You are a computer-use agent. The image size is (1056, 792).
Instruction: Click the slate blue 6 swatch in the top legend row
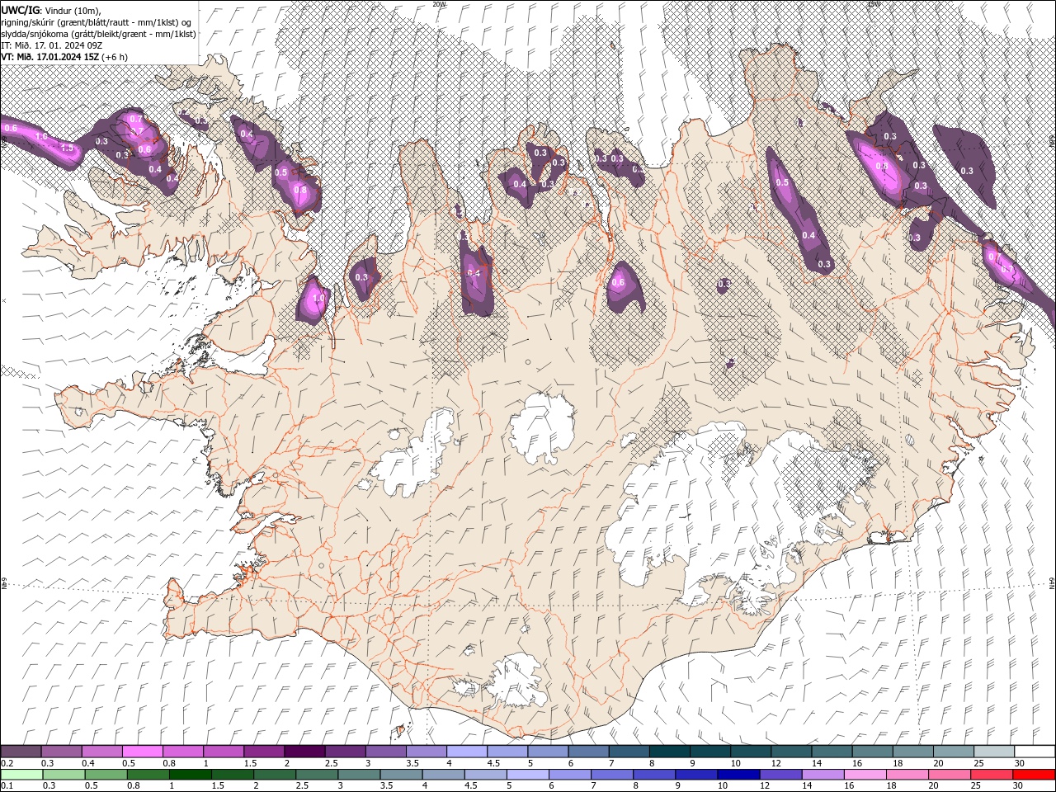tap(589, 752)
